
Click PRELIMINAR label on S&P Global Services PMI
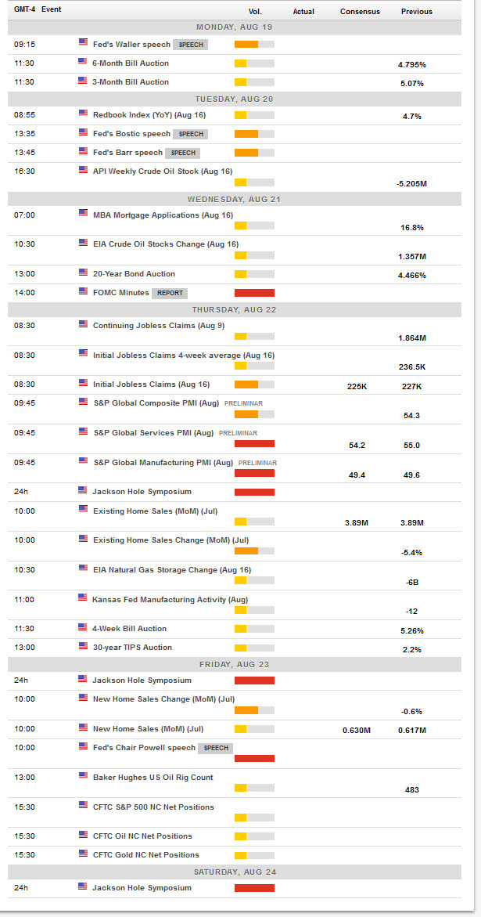point(239,433)
